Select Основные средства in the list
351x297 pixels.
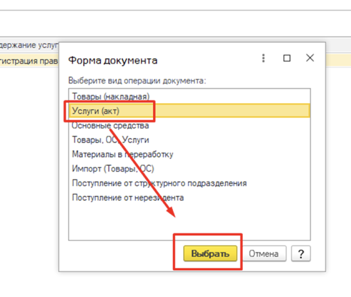click(110, 126)
